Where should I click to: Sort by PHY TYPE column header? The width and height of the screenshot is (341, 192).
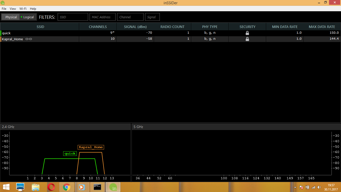tap(210, 27)
